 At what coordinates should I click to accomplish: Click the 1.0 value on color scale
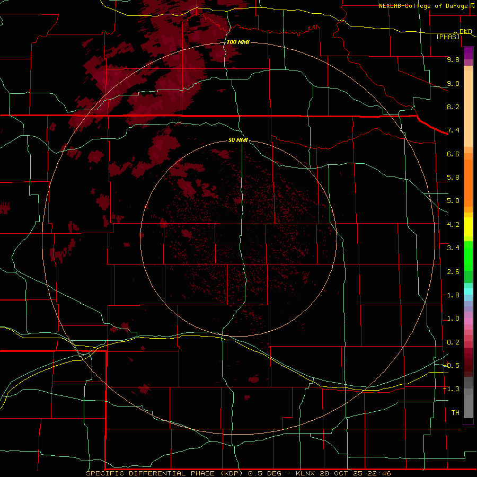pos(453,319)
